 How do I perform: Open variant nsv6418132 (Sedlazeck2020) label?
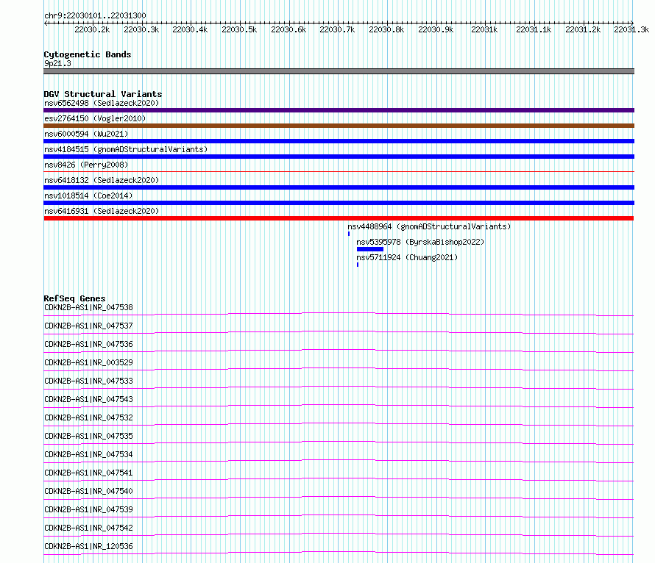(x=102, y=180)
